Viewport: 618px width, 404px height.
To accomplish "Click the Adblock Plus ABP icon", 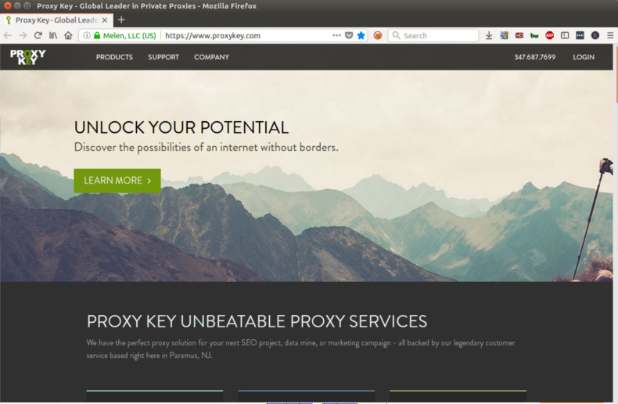I will pyautogui.click(x=549, y=35).
